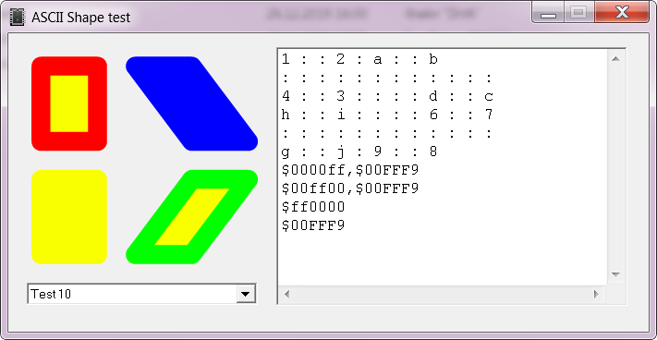Screen dimensions: 657x340
Task: Click the line '$00ff00,$00FFF9' in the editor
Action: [350, 188]
